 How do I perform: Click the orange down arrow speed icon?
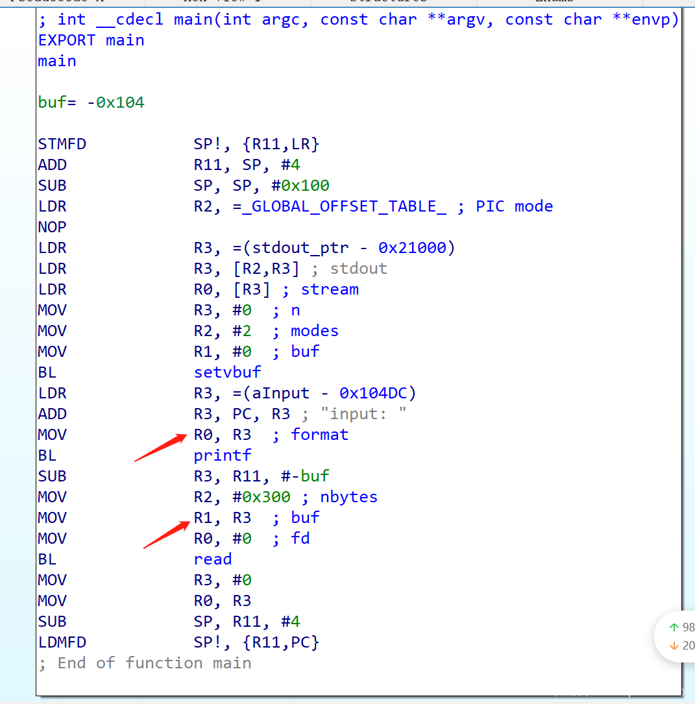(x=674, y=646)
